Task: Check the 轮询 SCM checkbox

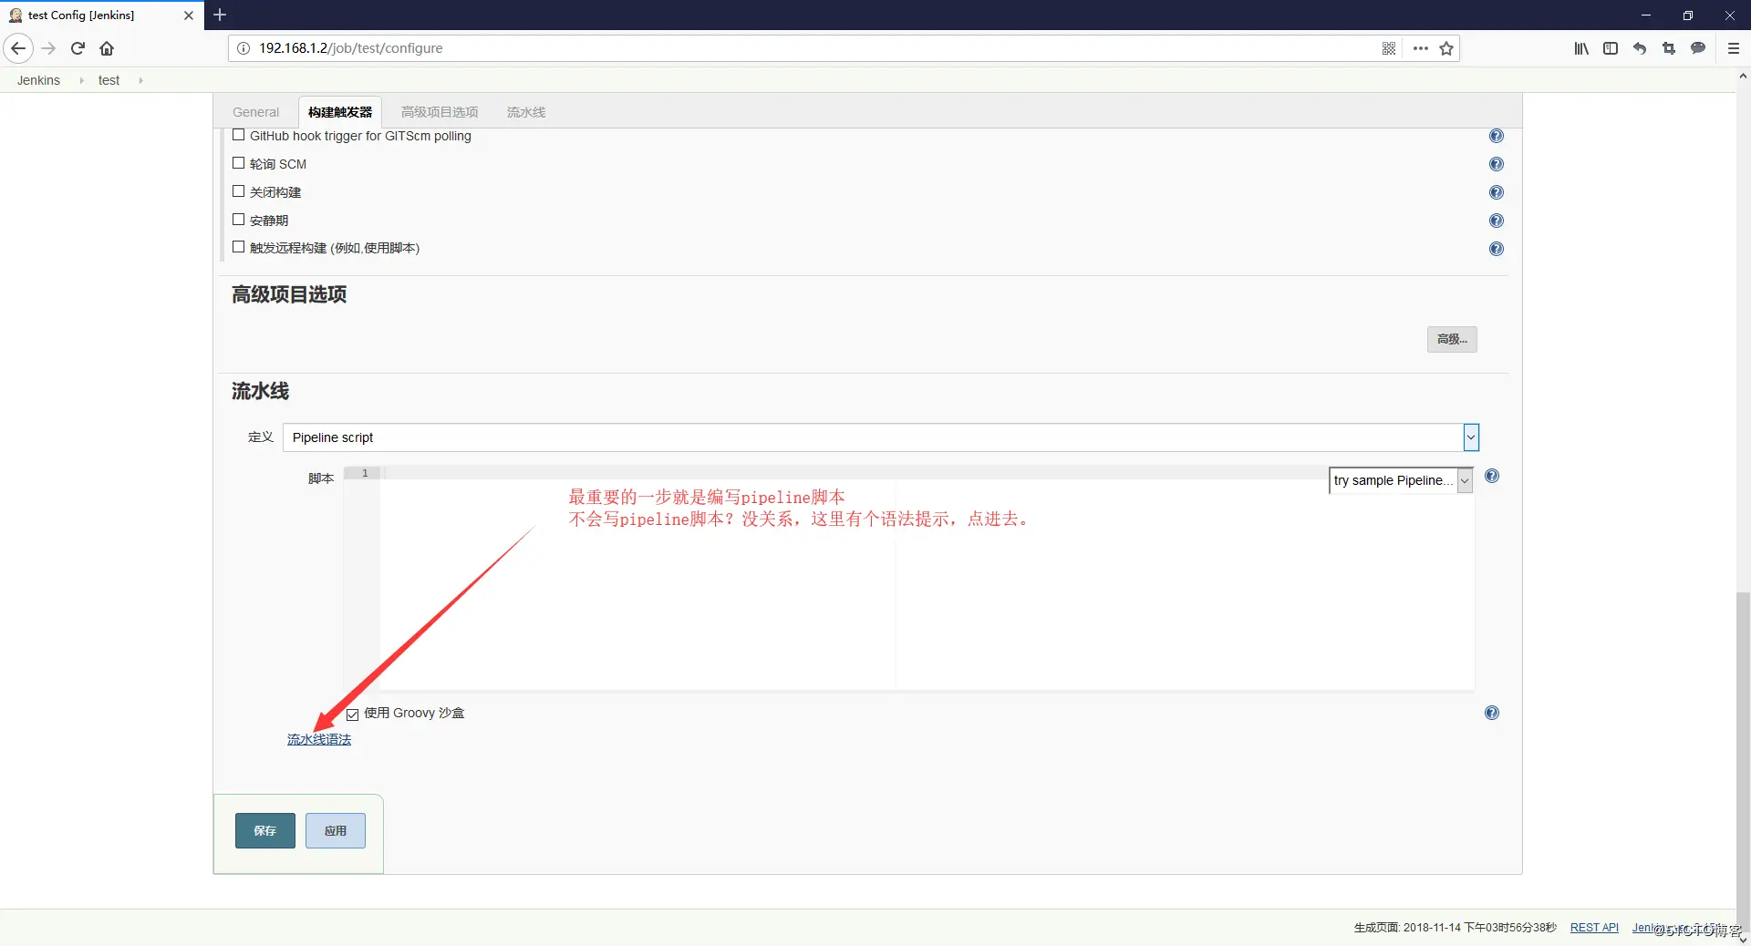Action: click(239, 163)
